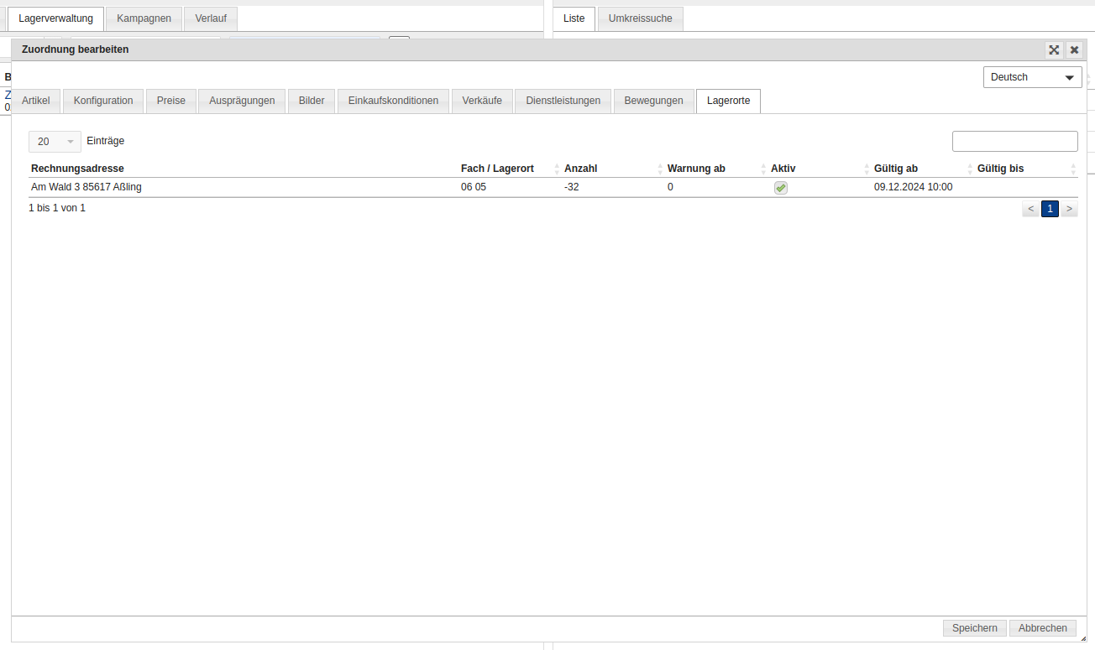Expand the 20 Einträge page size dropdown

55,142
